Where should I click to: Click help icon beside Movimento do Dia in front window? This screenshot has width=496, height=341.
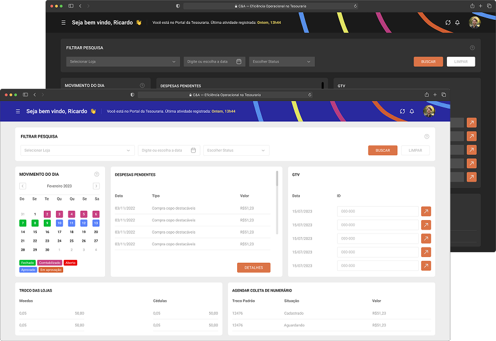(x=97, y=174)
